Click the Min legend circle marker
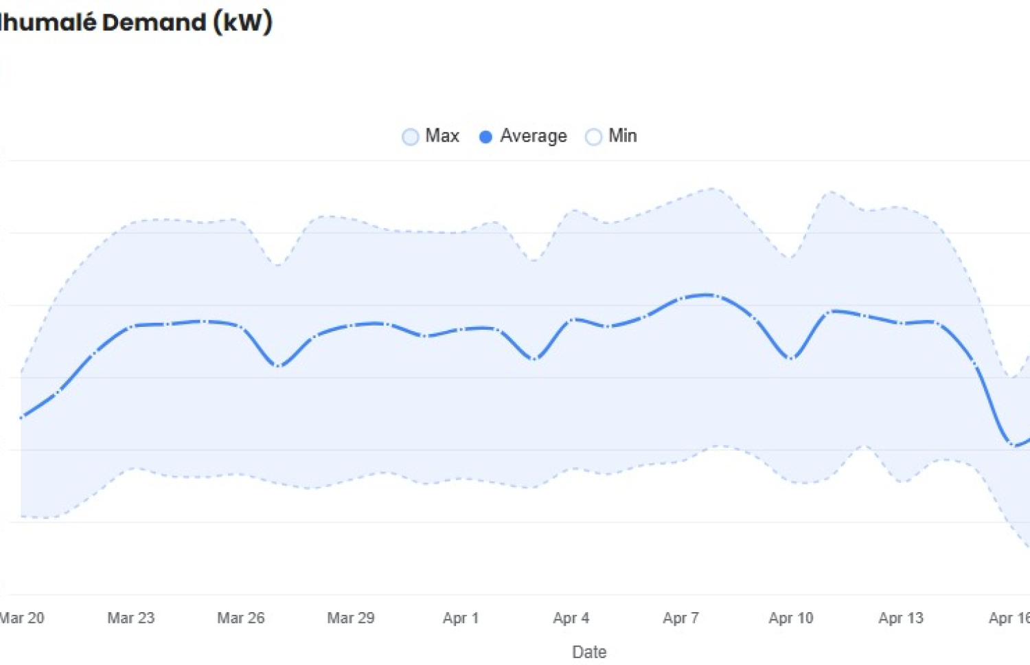1030x665 pixels. 593,137
